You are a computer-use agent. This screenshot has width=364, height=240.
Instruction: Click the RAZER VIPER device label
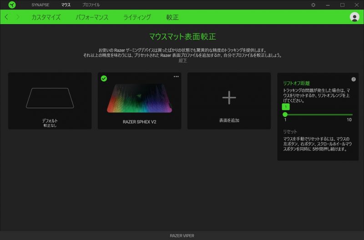click(x=182, y=235)
